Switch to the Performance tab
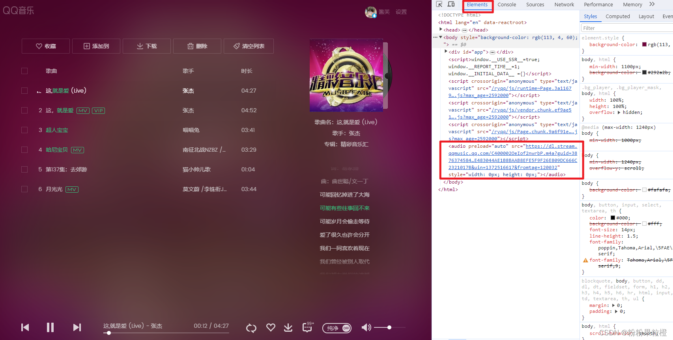 [598, 5]
